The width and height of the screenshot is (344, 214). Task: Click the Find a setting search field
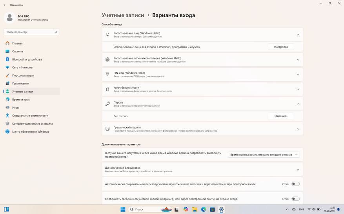[29, 32]
